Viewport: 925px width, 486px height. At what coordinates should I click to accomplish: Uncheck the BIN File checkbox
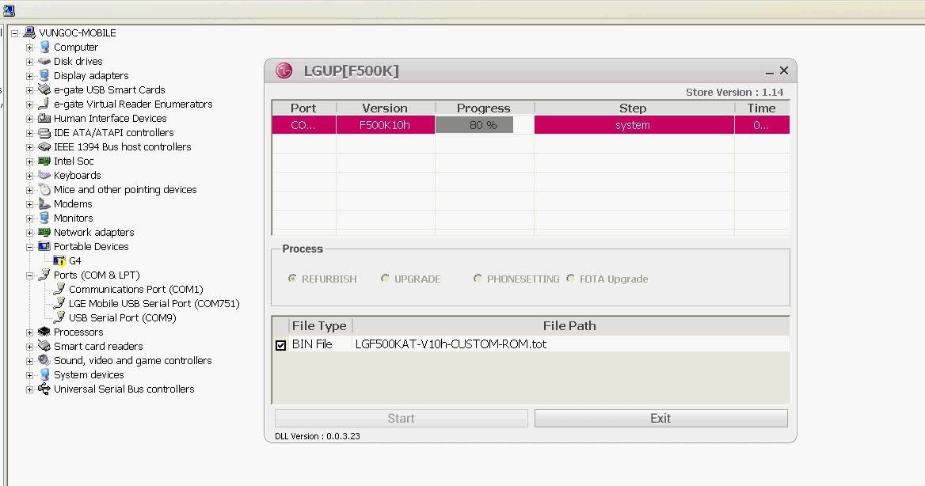[x=280, y=344]
